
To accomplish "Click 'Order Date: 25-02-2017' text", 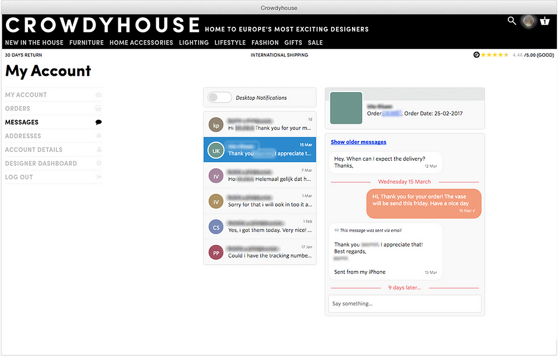I will click(434, 113).
